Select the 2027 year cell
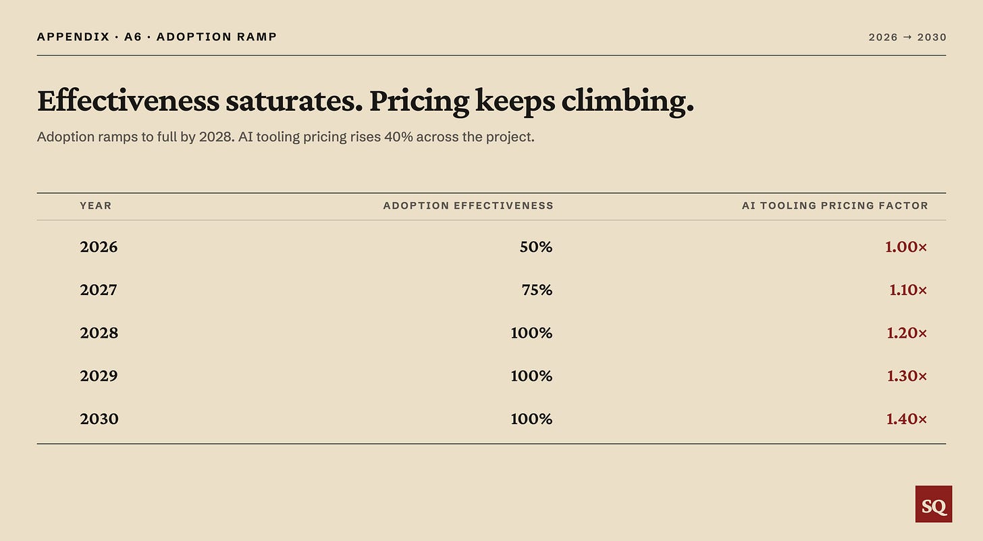 pos(99,290)
